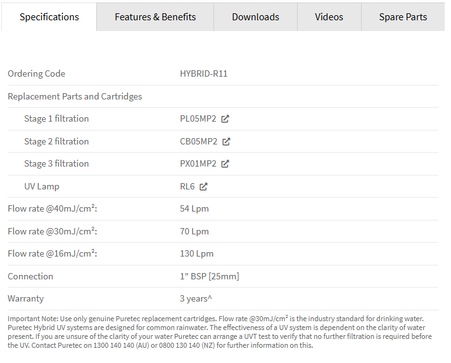Follow the PX01MP2 cartridge link
Image resolution: width=451 pixels, height=363 pixels.
[198, 163]
